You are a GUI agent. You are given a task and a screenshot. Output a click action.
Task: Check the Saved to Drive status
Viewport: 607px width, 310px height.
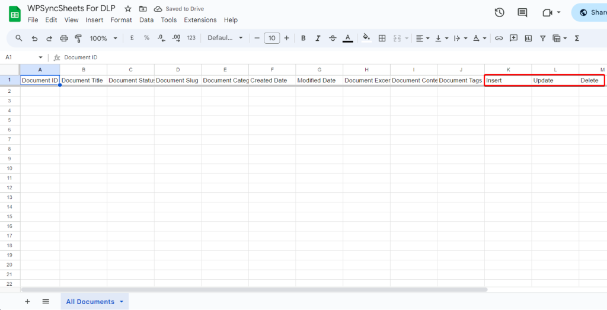pyautogui.click(x=179, y=9)
